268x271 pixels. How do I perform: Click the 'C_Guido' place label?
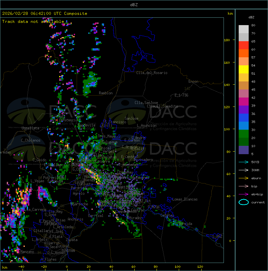pos(39,160)
